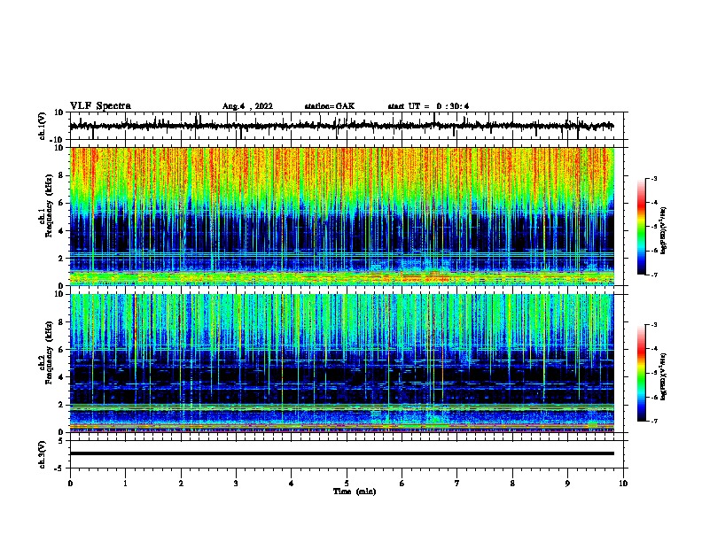Select the "start UT = 0 :30: 4" text
702x542 pixels.
coord(428,106)
